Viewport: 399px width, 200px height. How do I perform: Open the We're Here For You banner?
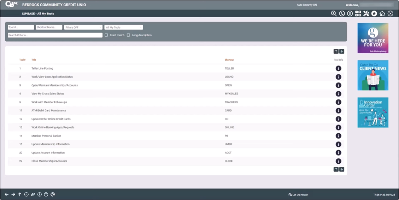(x=373, y=38)
